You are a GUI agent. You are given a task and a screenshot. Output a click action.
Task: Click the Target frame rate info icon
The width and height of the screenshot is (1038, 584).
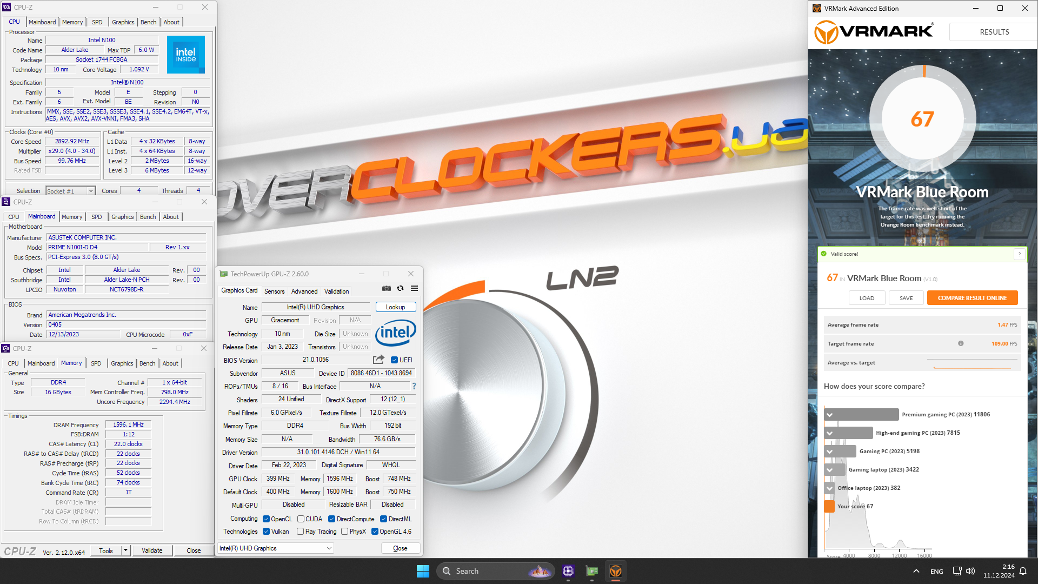pos(961,343)
